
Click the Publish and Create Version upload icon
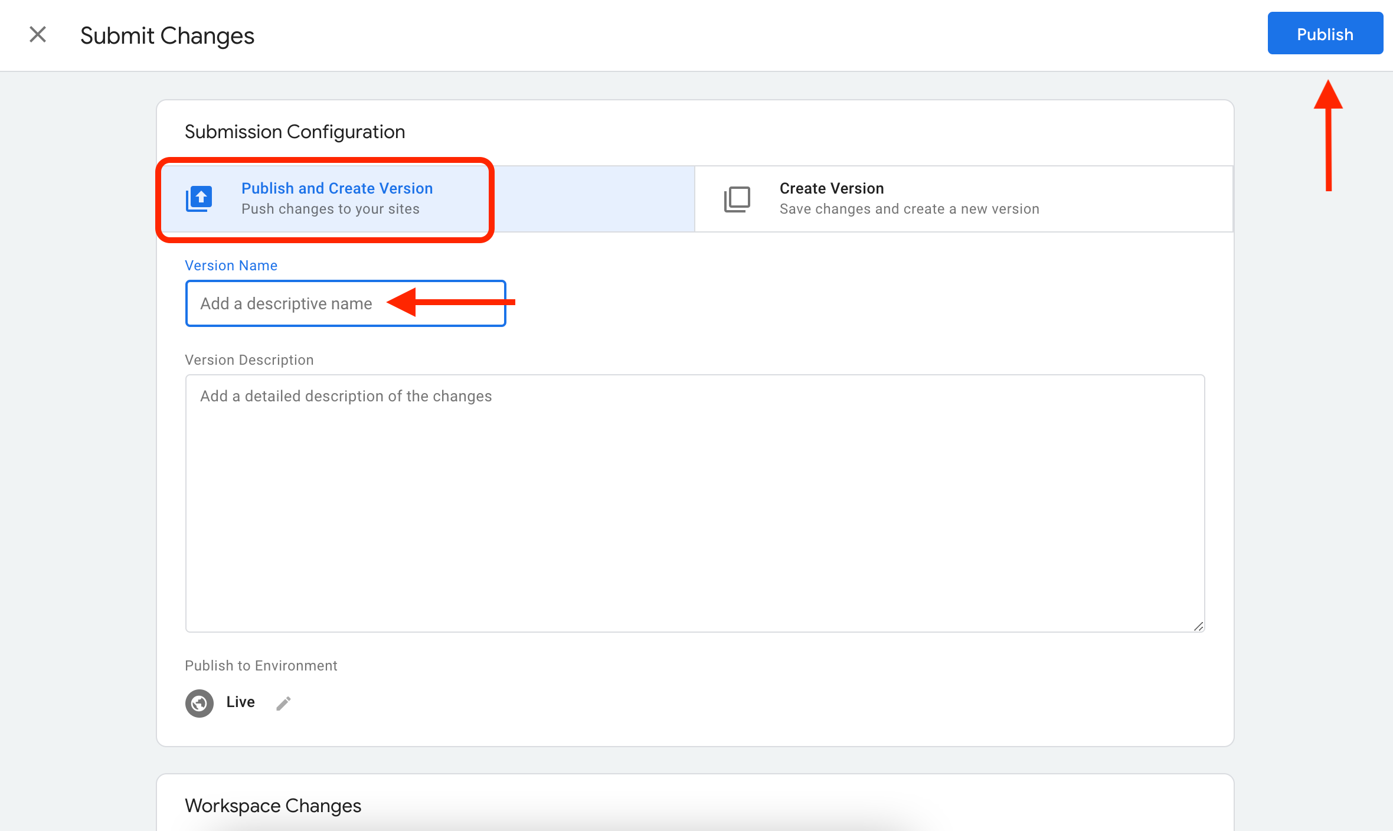pos(200,198)
